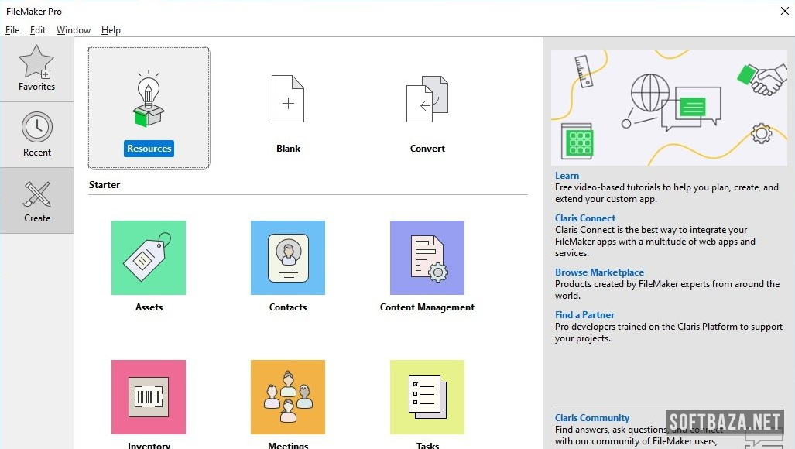Open the Edit menu
795x449 pixels.
38,30
